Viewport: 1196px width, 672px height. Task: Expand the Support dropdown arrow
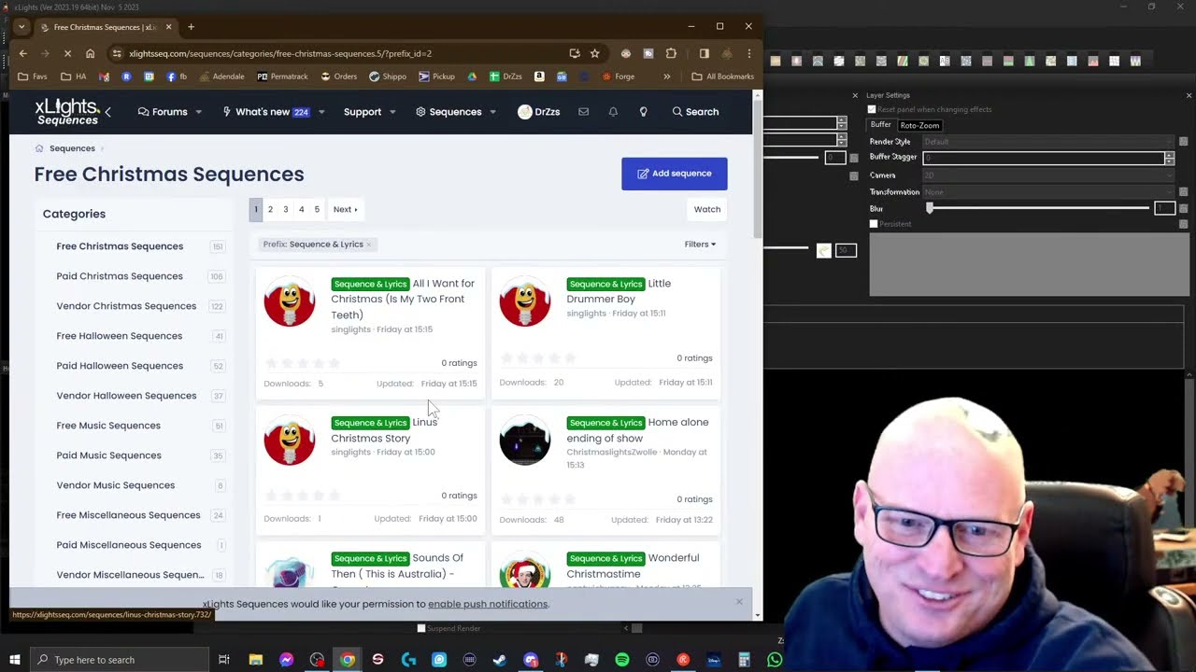click(x=392, y=112)
